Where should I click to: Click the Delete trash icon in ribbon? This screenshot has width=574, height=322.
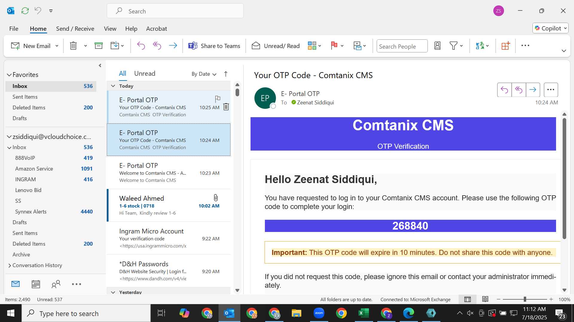coord(73,46)
